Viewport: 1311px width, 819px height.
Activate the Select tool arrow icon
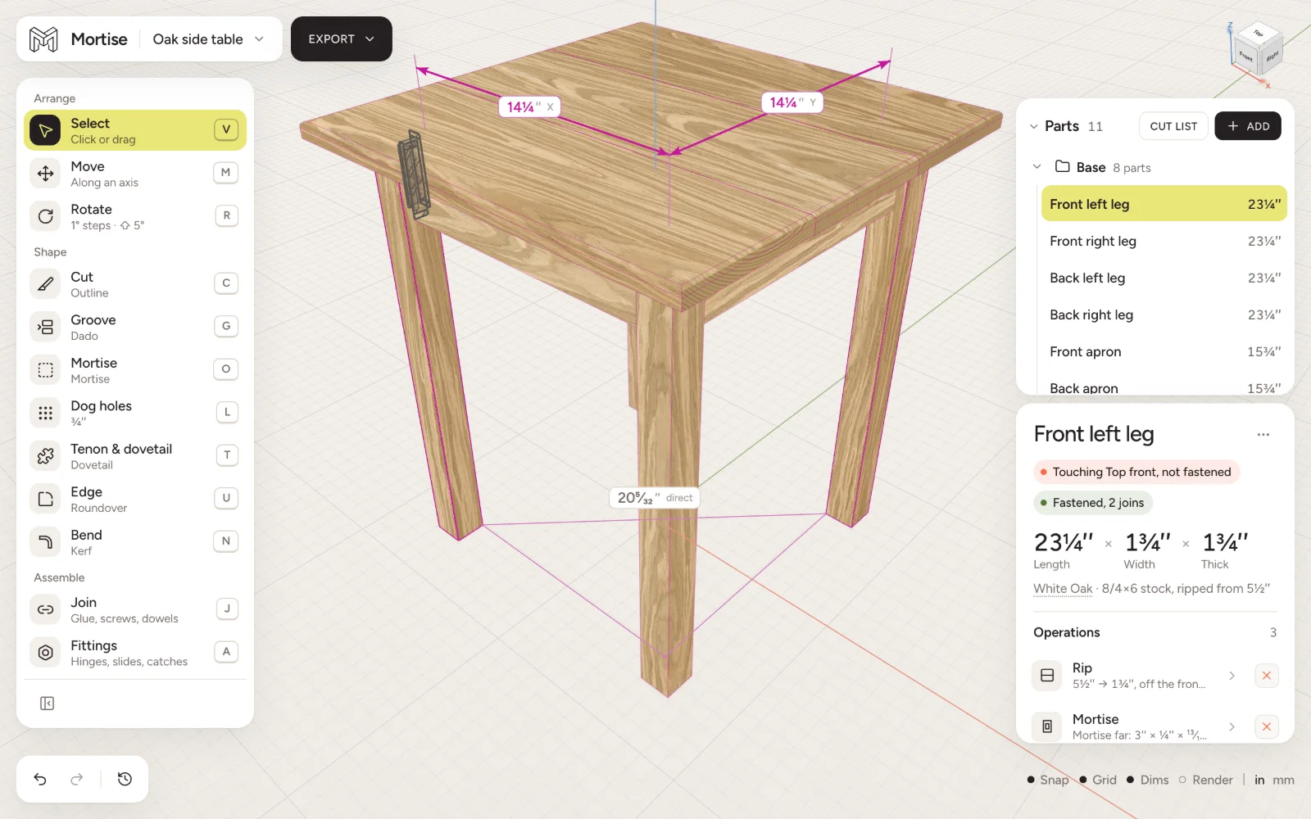point(46,130)
